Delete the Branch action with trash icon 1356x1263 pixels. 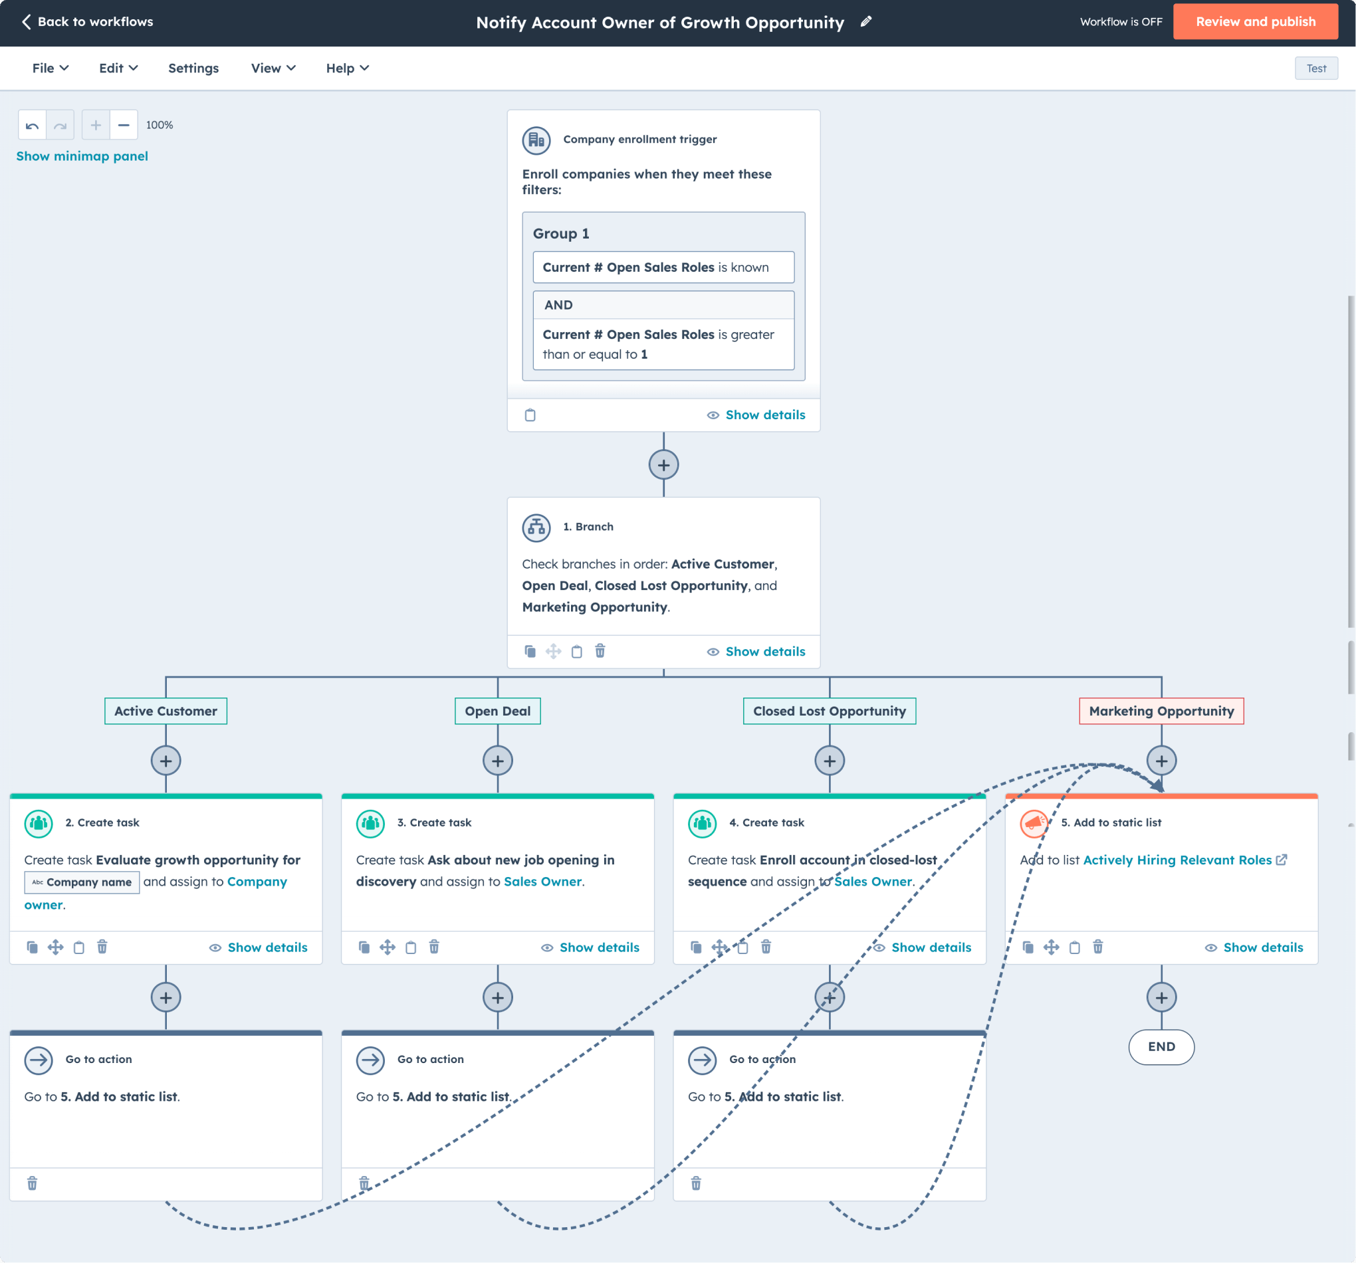(600, 651)
